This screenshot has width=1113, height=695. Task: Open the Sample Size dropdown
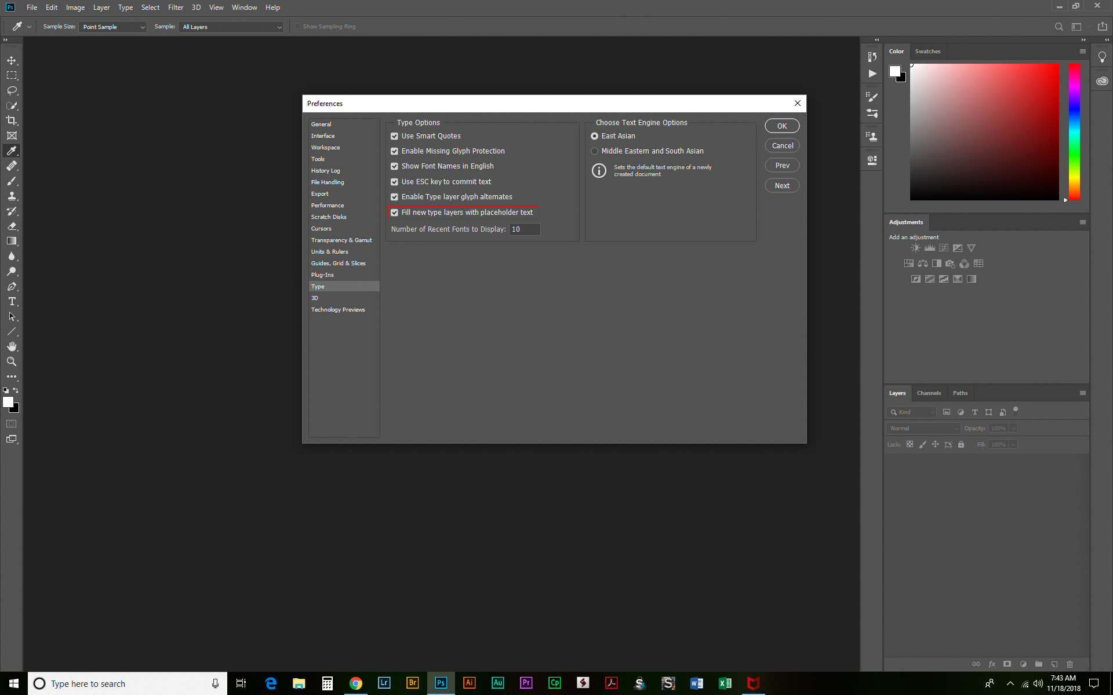[x=112, y=27]
